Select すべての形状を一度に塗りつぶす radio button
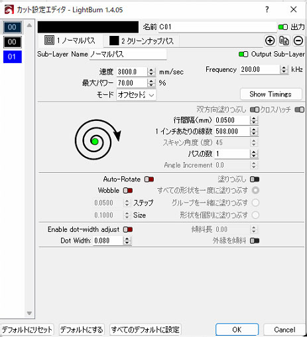The height and width of the screenshot is (337, 307). click(x=255, y=190)
